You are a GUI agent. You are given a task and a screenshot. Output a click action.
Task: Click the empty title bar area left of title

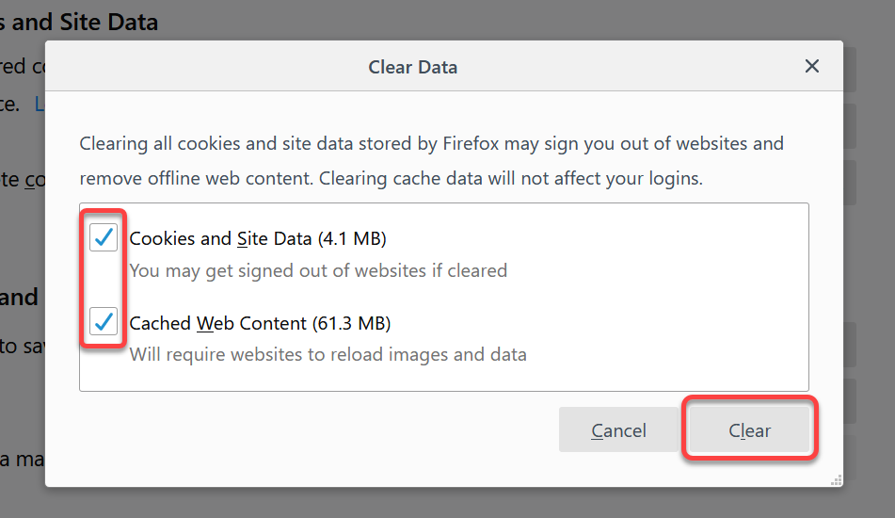[205, 66]
